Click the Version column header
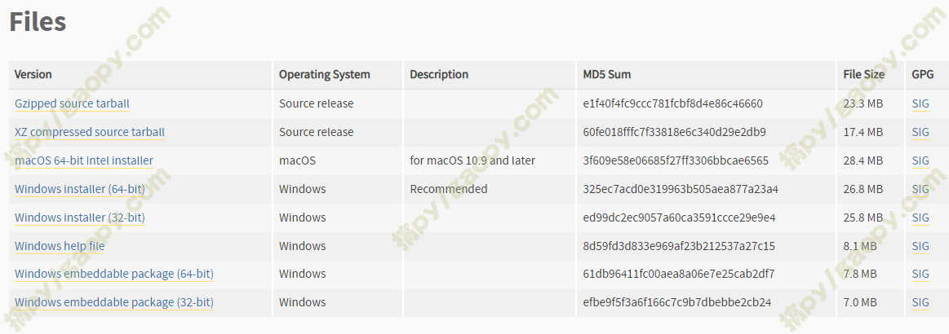 pyautogui.click(x=33, y=75)
